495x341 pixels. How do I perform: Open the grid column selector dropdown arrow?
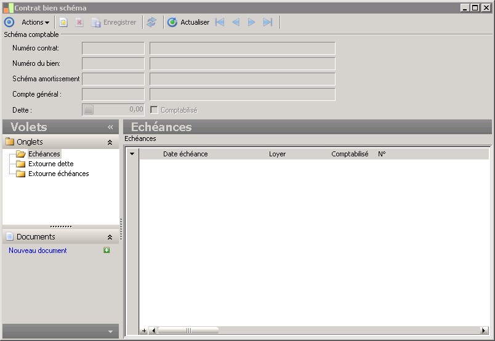coord(132,154)
